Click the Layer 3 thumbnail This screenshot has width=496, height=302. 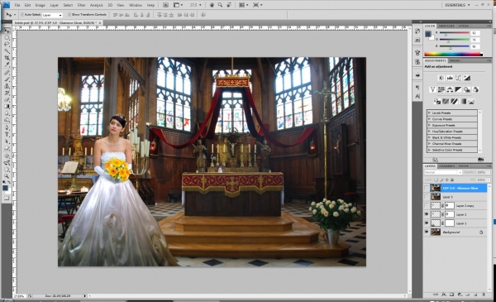(x=436, y=197)
